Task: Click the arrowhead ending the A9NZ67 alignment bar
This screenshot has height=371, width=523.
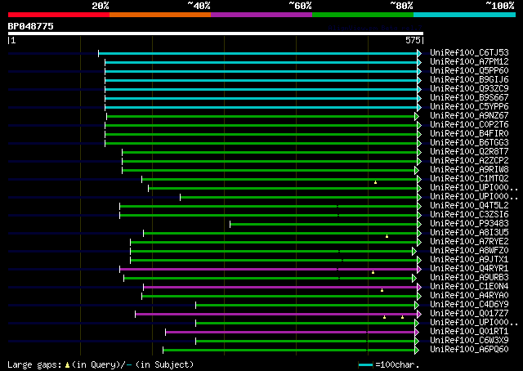Action: 417,116
